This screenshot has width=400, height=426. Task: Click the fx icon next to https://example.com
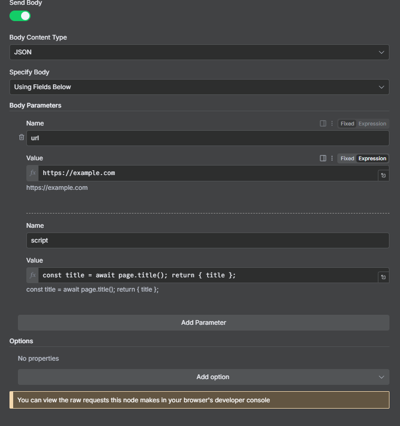pos(33,173)
